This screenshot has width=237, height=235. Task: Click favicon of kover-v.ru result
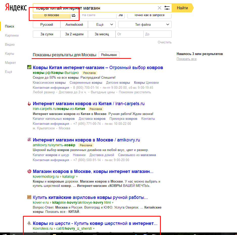[29, 197]
